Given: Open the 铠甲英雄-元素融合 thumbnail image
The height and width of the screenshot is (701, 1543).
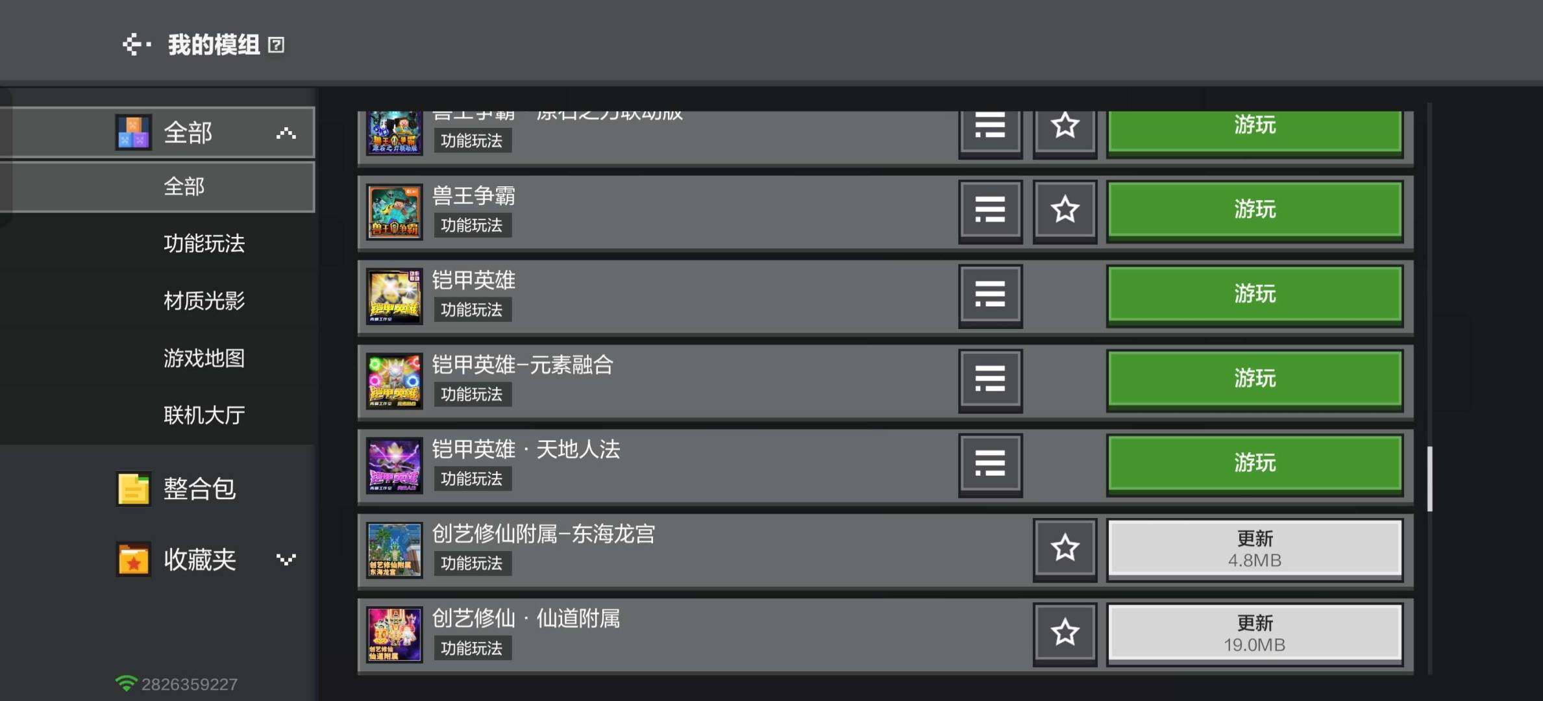Looking at the screenshot, I should click(394, 380).
